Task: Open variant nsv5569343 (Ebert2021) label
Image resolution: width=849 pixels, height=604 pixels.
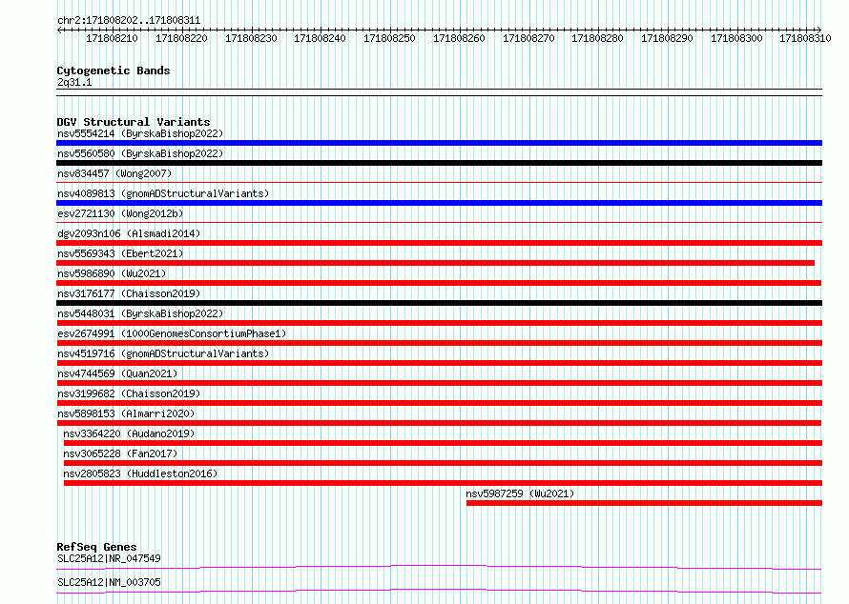Action: [x=120, y=253]
